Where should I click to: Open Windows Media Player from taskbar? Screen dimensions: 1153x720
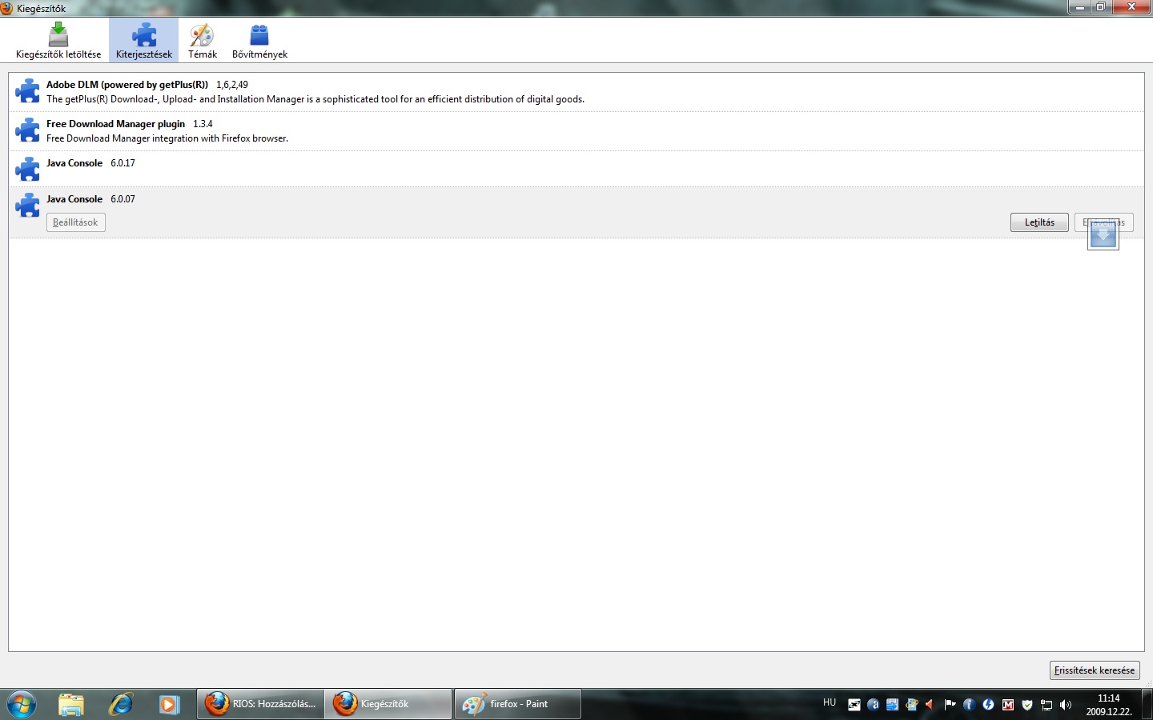[169, 704]
